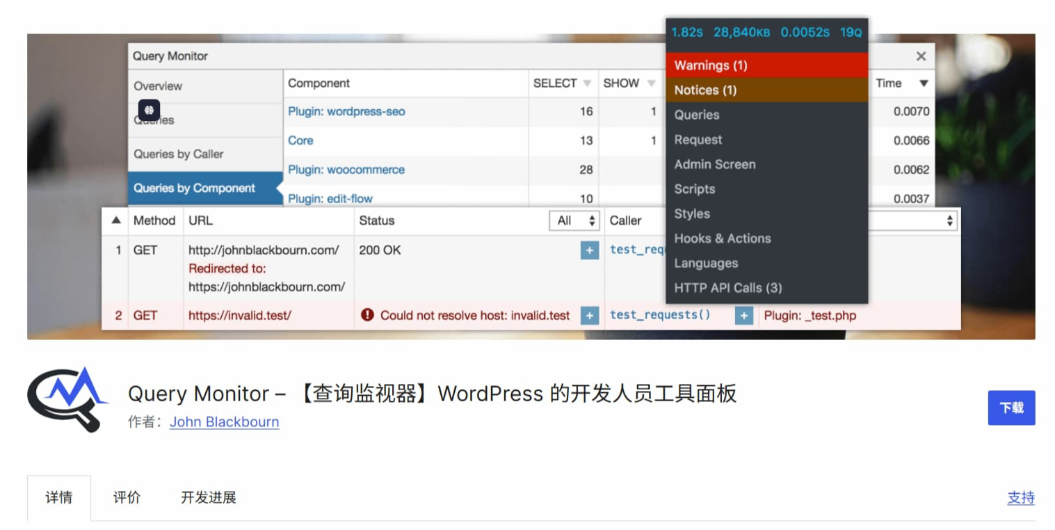Switch to the 开发进展 tab
The height and width of the screenshot is (530, 1055).
point(209,498)
